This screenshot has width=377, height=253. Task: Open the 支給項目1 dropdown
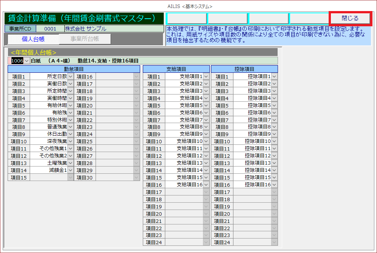coord(206,77)
